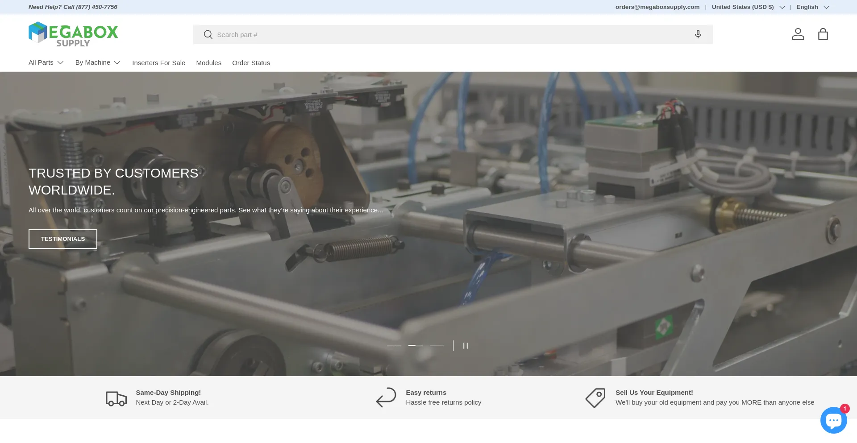
Task: Click the Easy returns arrow icon
Action: 386,397
